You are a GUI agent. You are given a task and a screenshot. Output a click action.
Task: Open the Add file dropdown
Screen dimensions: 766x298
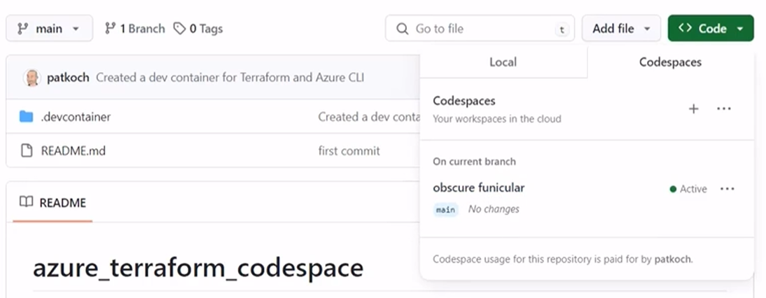621,29
